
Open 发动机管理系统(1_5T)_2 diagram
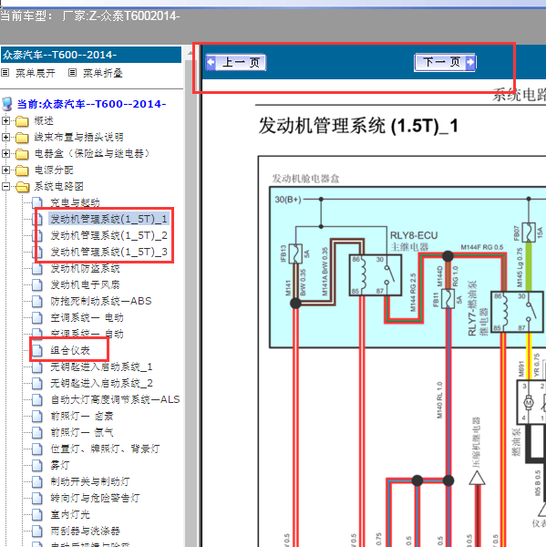pyautogui.click(x=108, y=235)
